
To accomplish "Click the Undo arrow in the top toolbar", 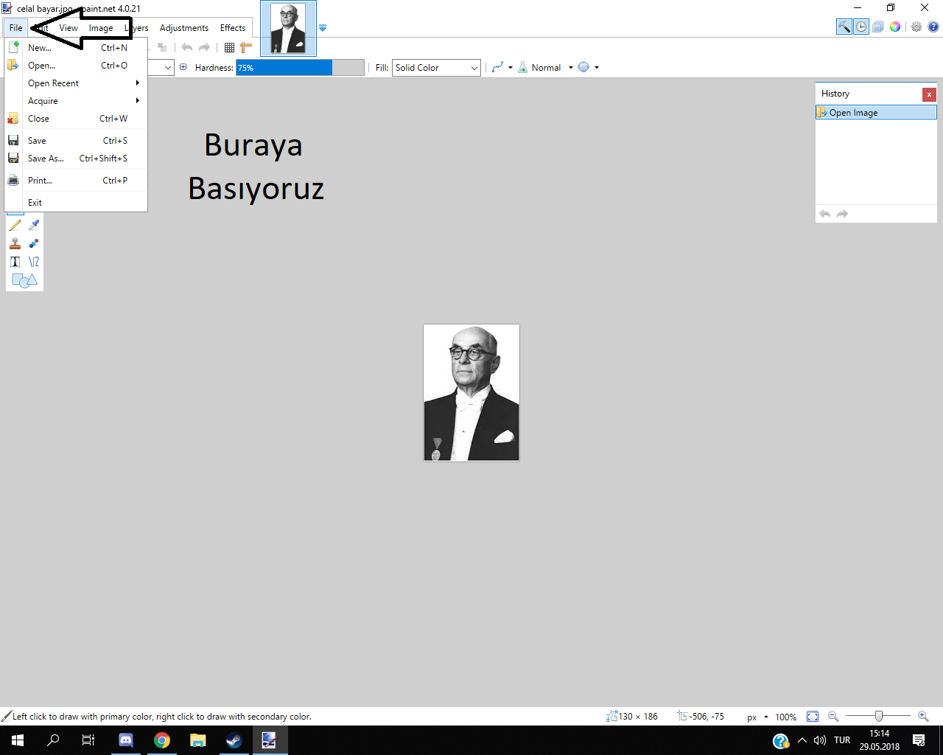I will [187, 47].
